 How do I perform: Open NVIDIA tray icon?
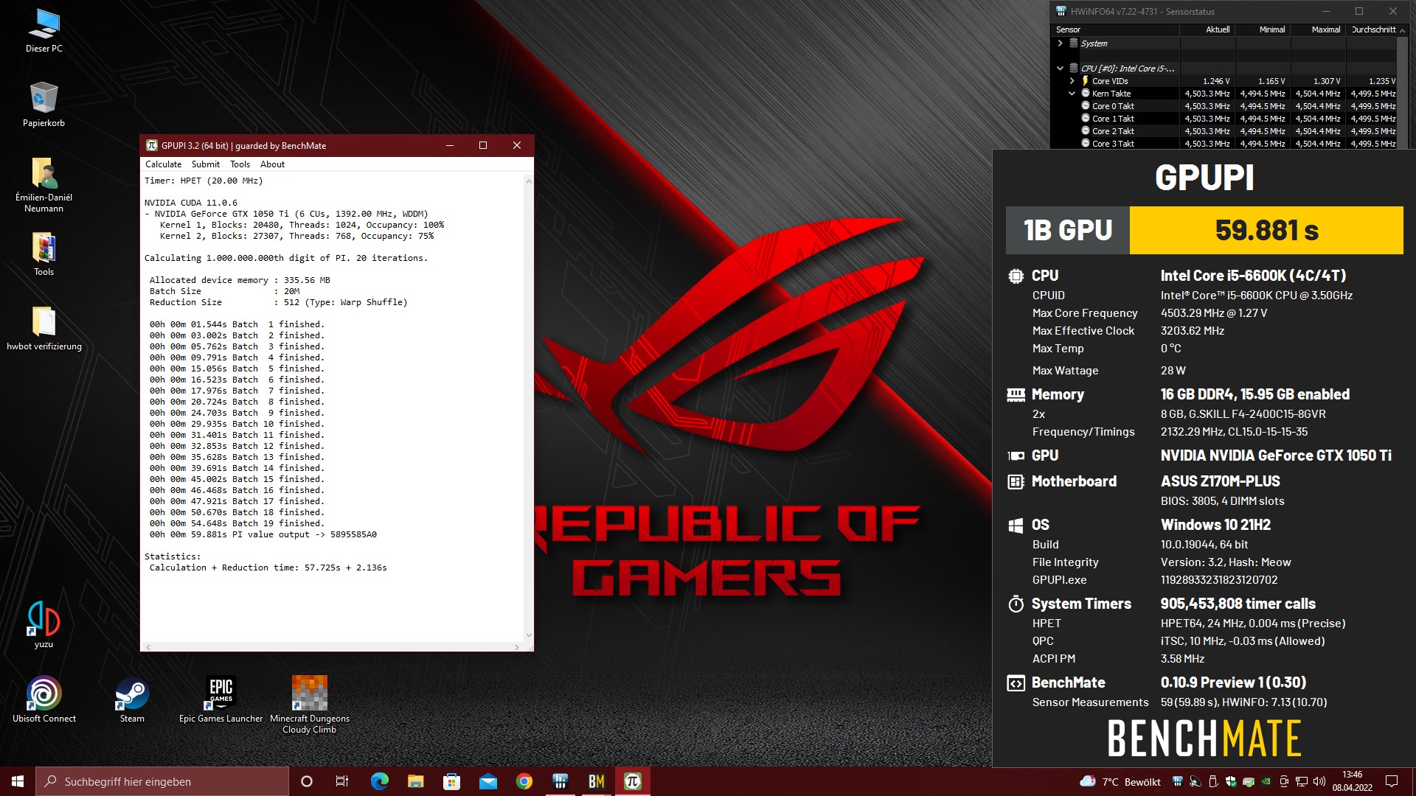pyautogui.click(x=1266, y=781)
